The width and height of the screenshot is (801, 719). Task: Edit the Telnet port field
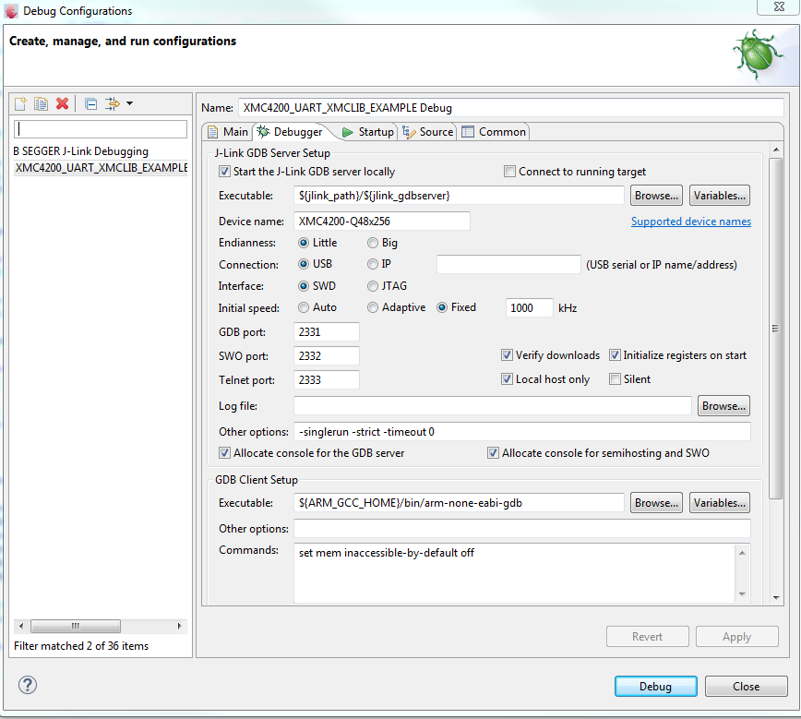pos(327,379)
